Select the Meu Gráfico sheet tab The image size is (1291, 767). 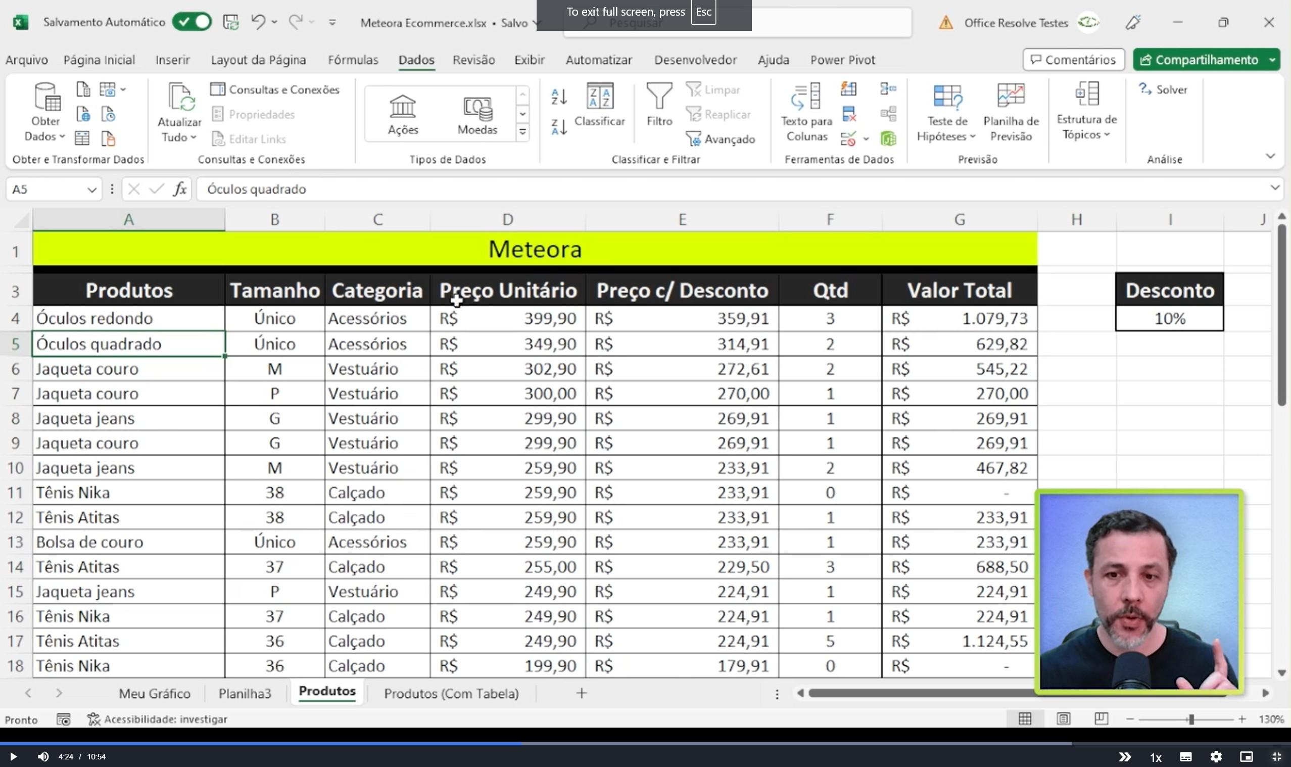point(155,693)
